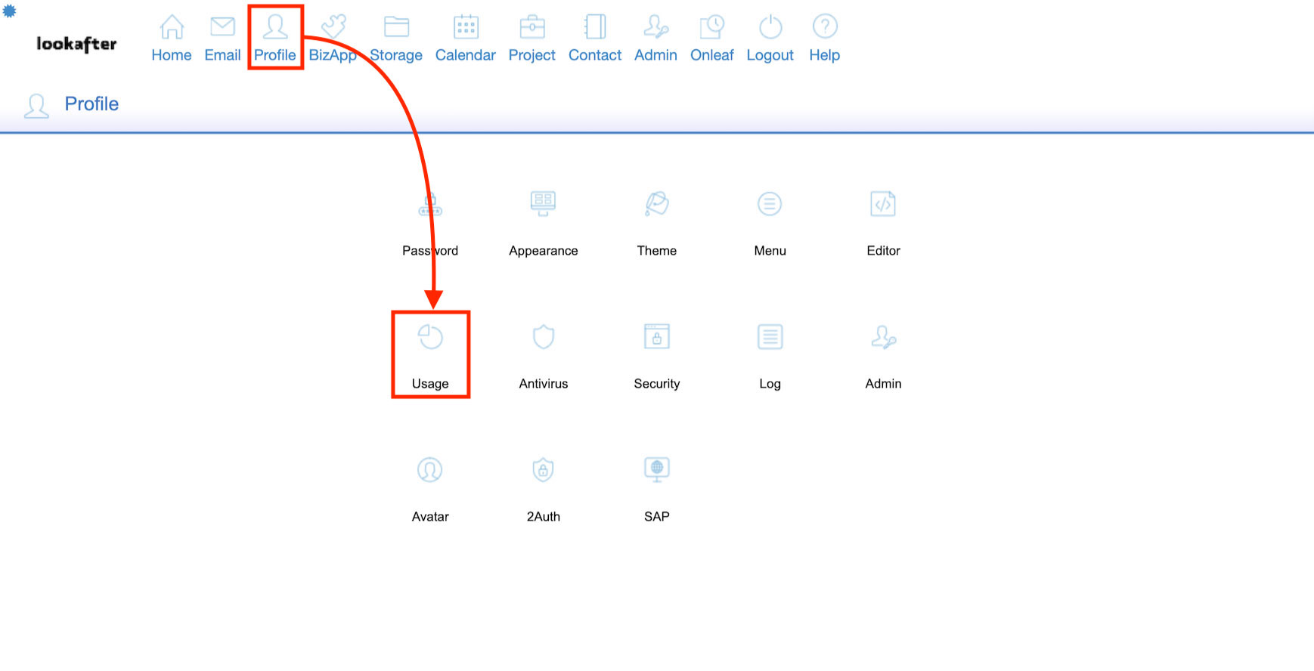Screen dimensions: 1314x671
Task: Open Admin icon in Profile grid
Action: click(x=883, y=337)
